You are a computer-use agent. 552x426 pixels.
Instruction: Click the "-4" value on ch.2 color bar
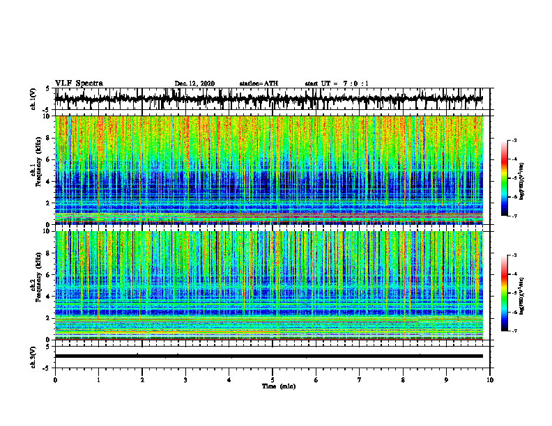point(514,274)
